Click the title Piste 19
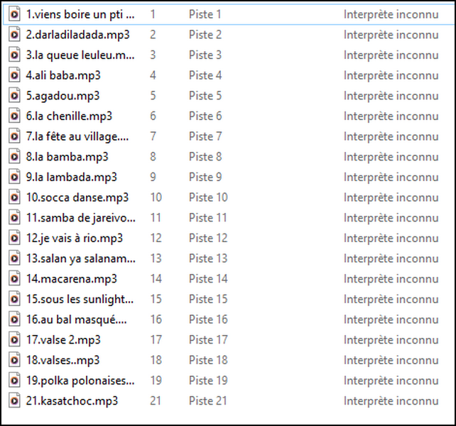The width and height of the screenshot is (456, 426). click(208, 381)
